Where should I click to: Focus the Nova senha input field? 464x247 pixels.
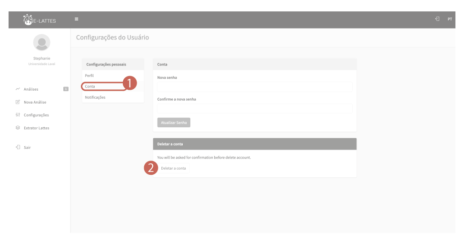pos(255,87)
